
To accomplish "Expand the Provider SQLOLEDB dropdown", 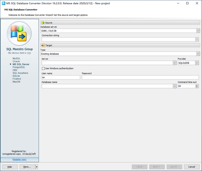I will [197, 63].
